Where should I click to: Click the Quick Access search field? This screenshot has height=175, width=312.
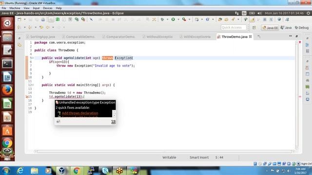point(234,27)
